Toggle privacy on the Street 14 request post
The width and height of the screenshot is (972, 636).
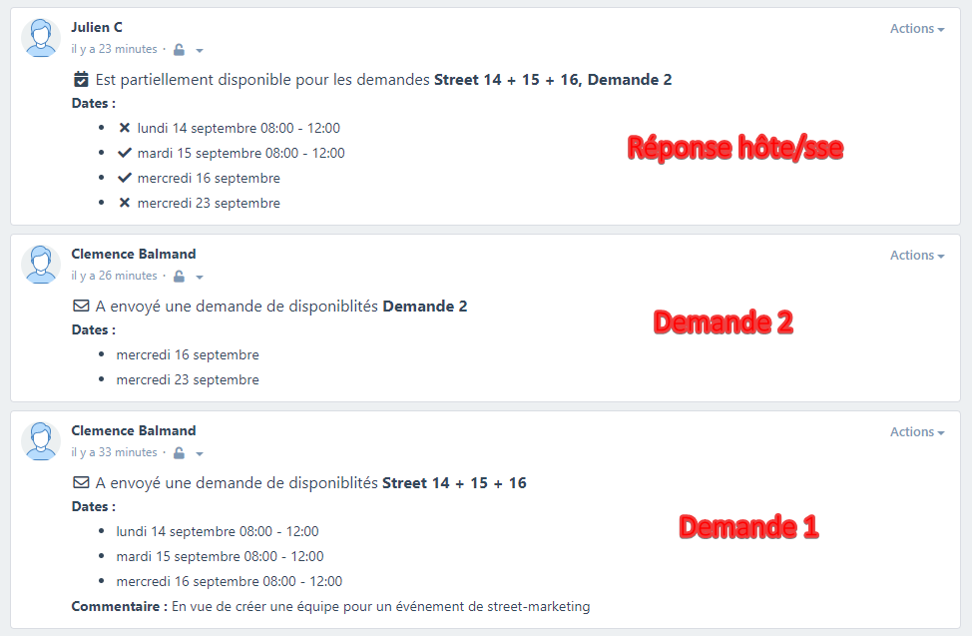(x=181, y=452)
